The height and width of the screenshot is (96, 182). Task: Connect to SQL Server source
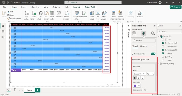coord(46,15)
